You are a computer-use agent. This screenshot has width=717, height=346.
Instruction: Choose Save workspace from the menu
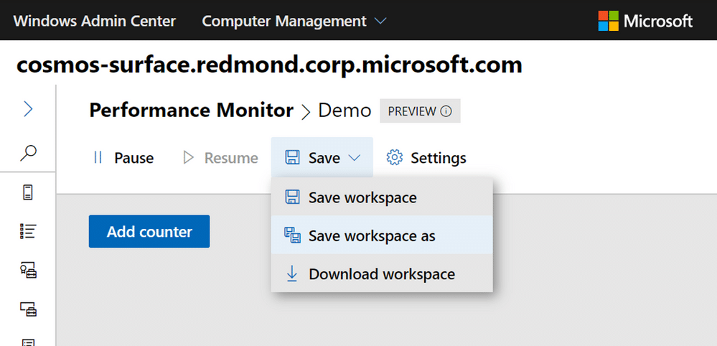pyautogui.click(x=362, y=197)
